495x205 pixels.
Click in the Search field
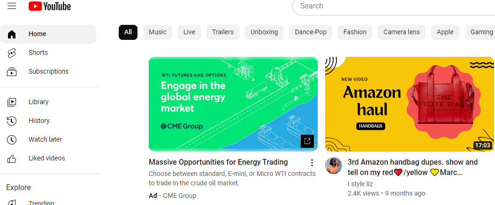point(394,6)
